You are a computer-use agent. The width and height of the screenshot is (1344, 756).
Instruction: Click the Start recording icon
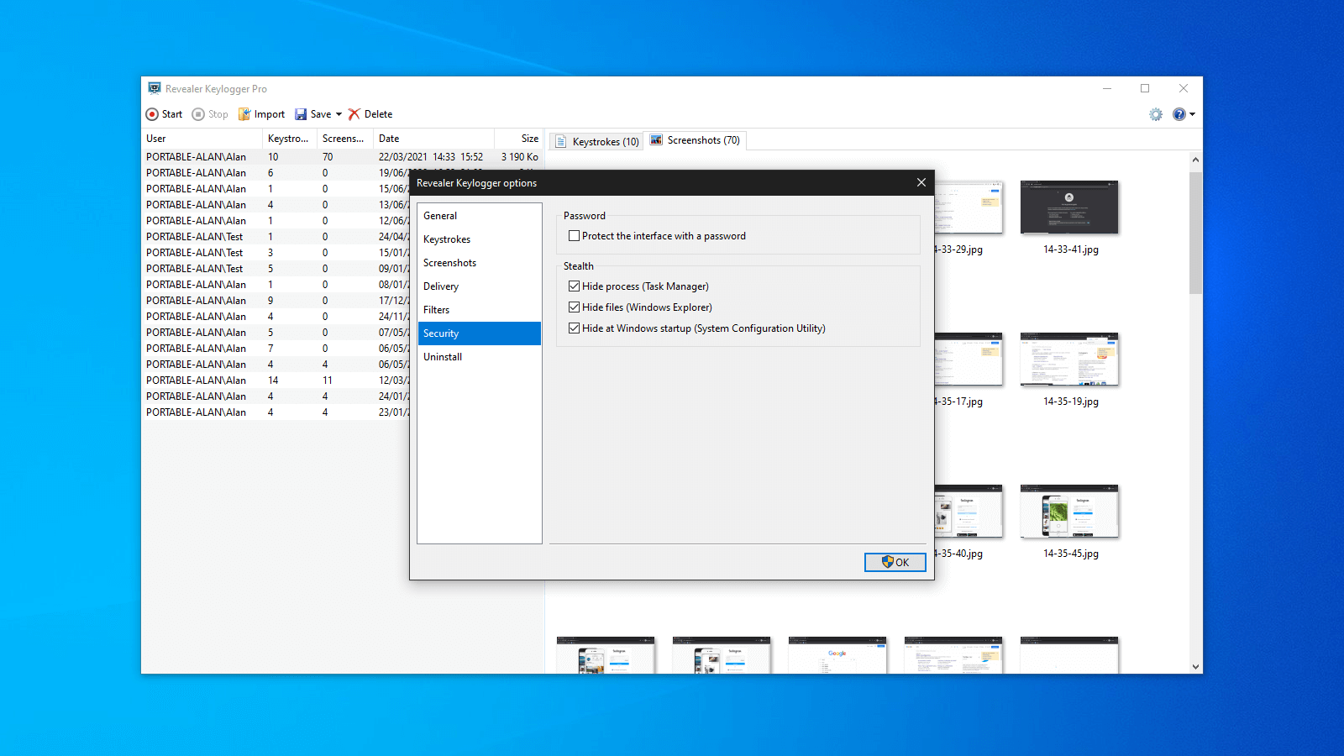coord(152,114)
